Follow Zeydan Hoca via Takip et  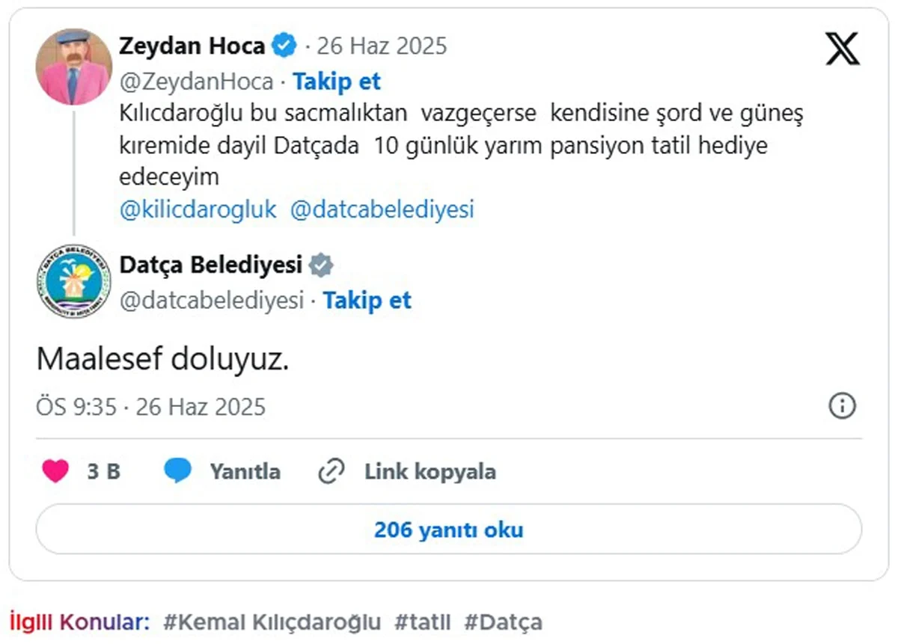pos(337,82)
